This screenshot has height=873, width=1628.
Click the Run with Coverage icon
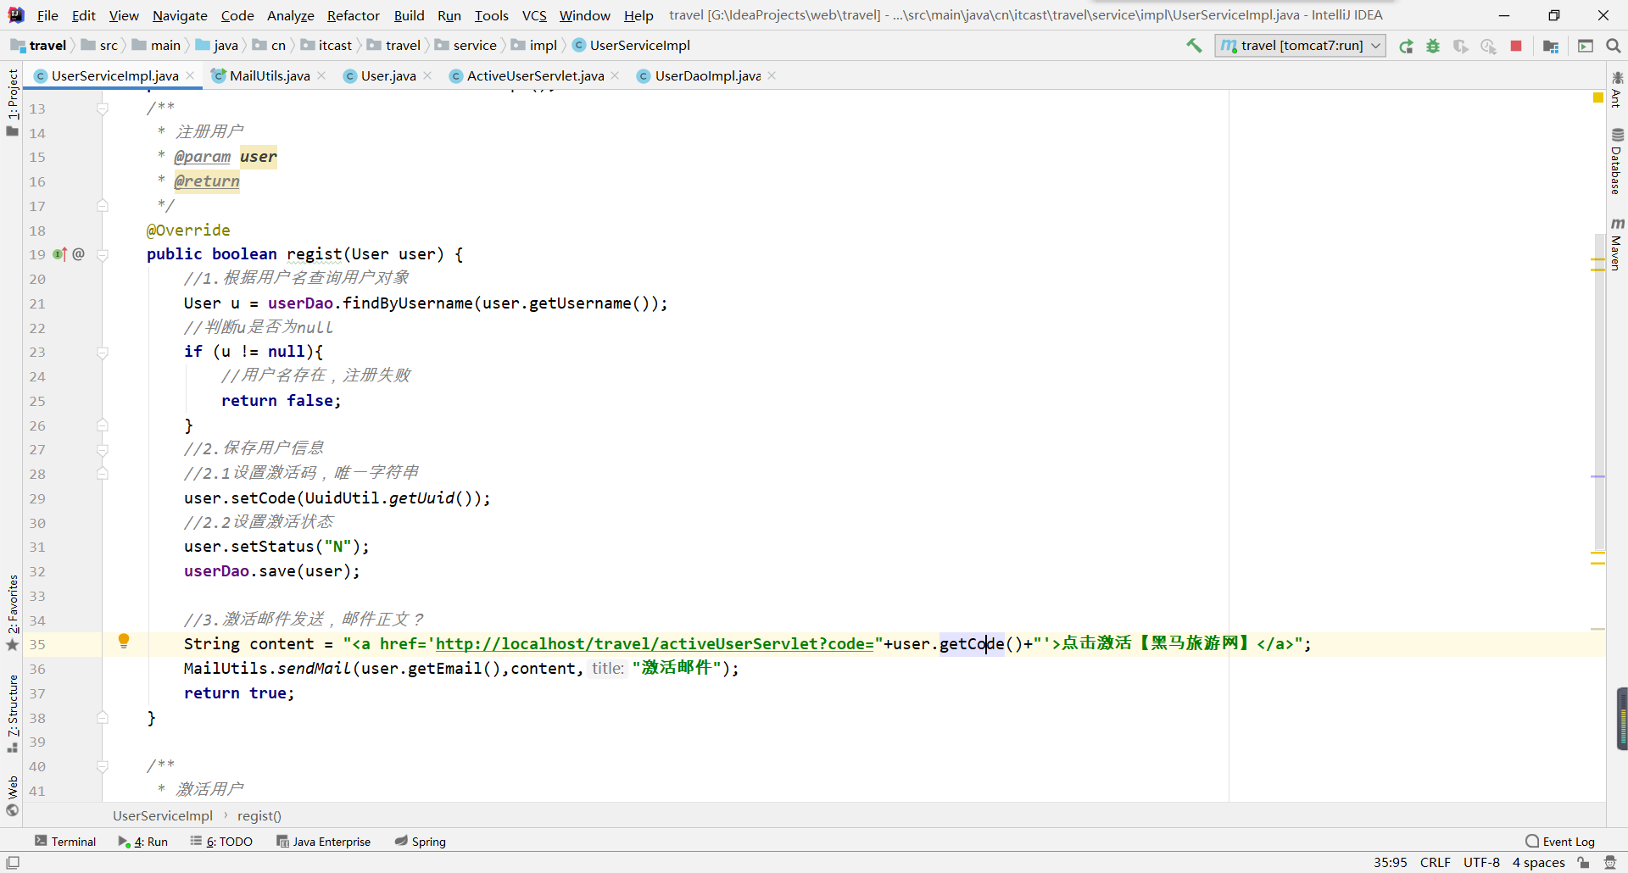click(1460, 46)
